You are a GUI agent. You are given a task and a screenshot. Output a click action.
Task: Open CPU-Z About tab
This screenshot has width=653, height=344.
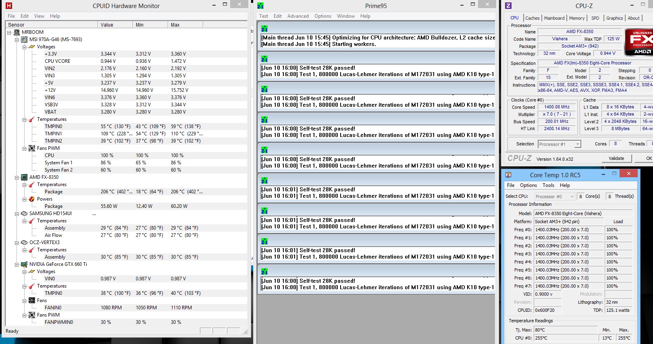coord(633,18)
